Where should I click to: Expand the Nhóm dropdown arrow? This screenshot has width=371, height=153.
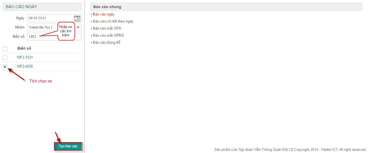pyautogui.click(x=78, y=27)
